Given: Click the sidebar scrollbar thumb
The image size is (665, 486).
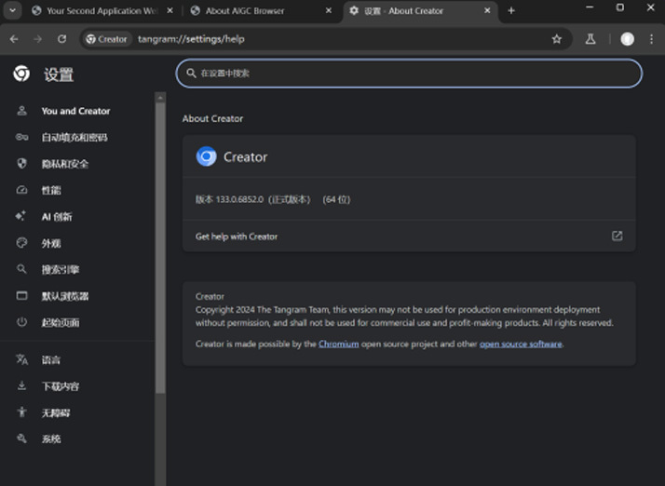Looking at the screenshot, I should (160, 248).
